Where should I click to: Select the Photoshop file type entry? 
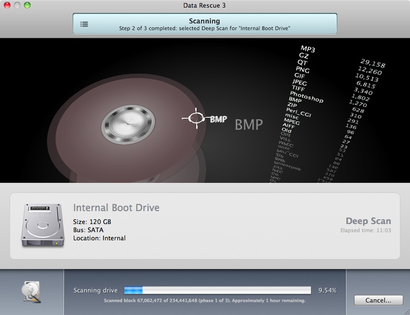(x=306, y=96)
